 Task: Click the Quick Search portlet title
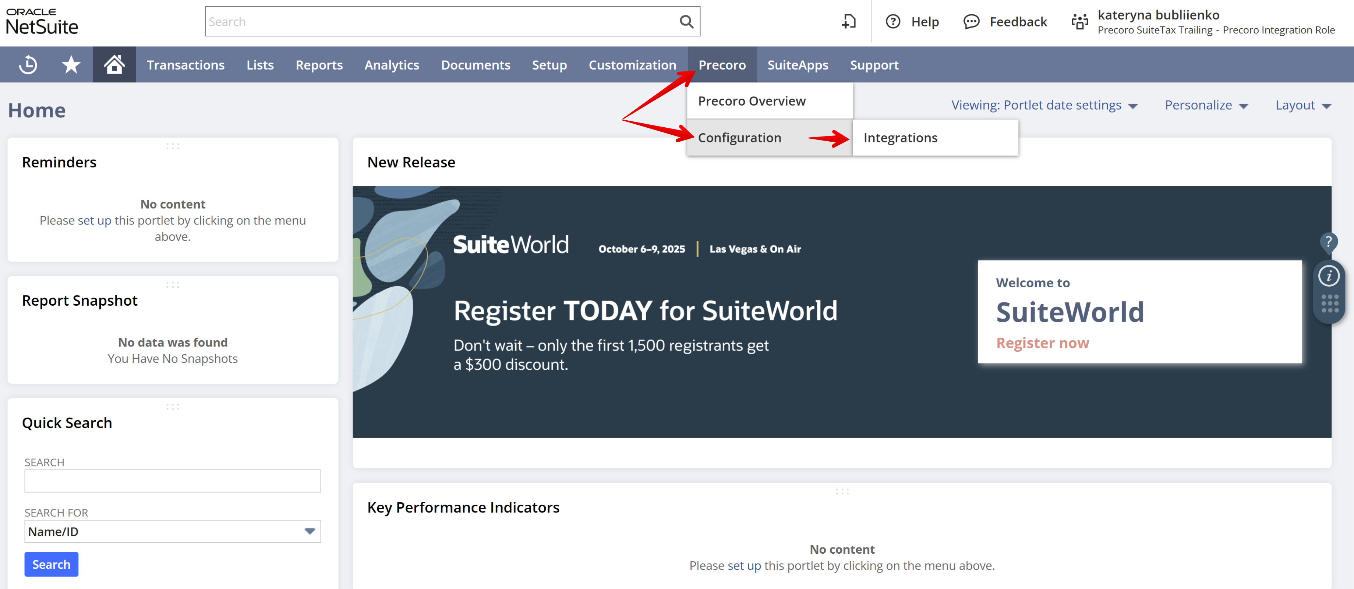[67, 423]
